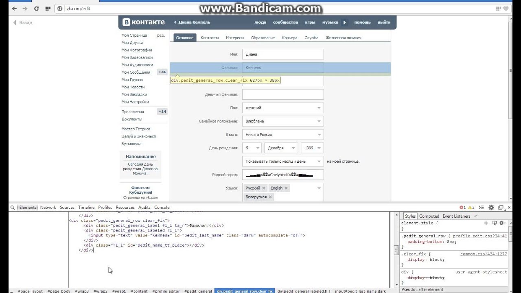
Task: Add new style rule plus icon
Action: [x=486, y=223]
